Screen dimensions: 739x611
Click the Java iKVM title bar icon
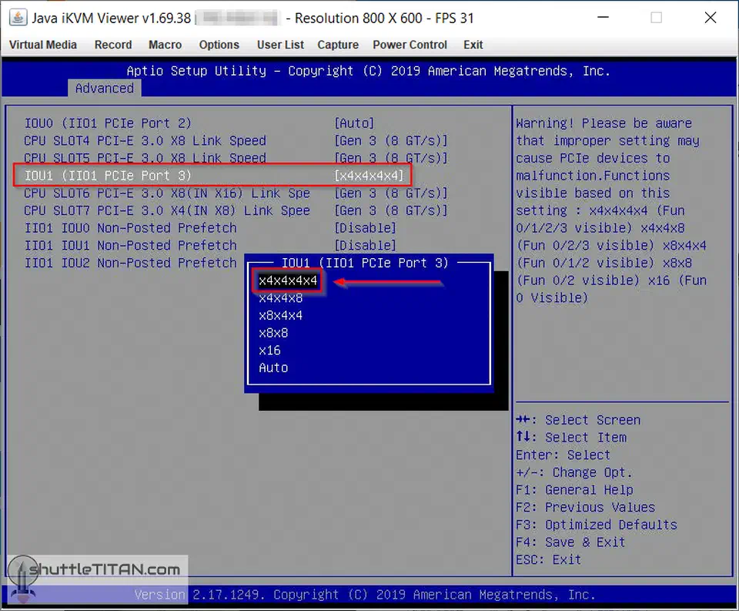click(17, 17)
